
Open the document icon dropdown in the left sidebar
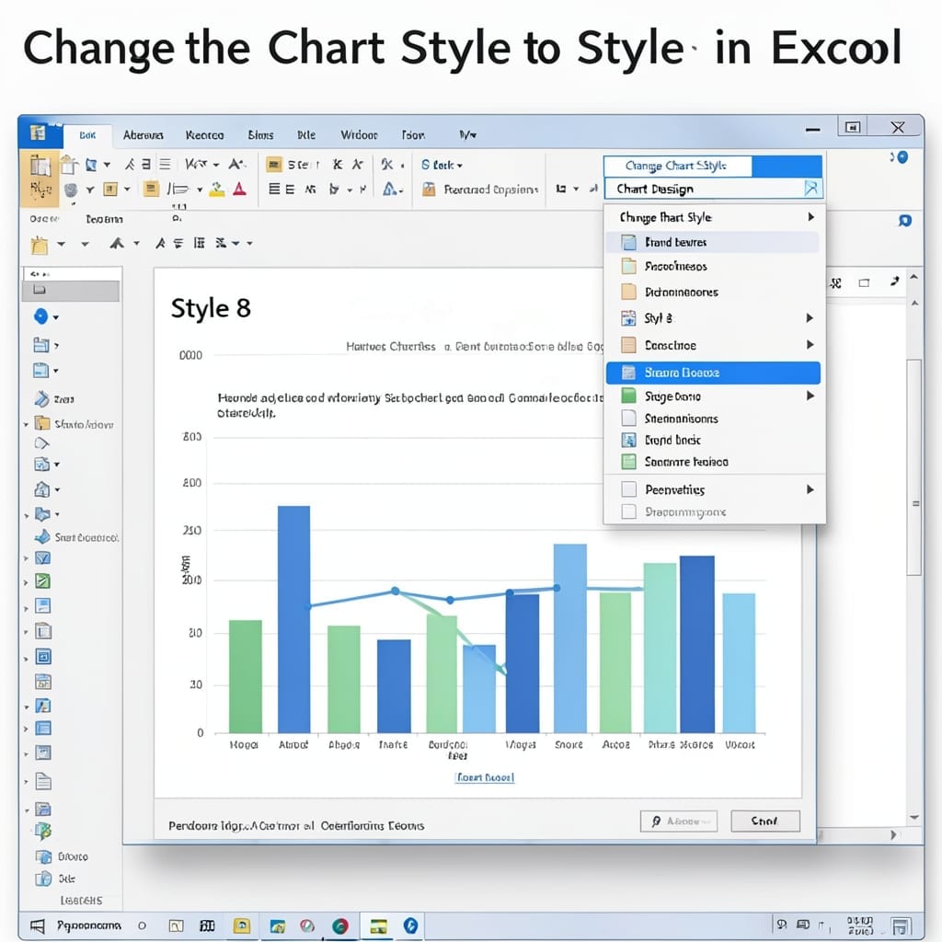(x=46, y=370)
